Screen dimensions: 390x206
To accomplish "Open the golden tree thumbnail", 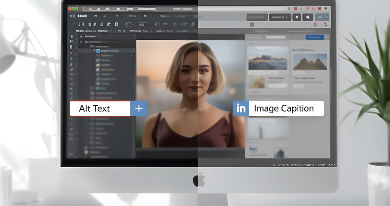I will click(256, 82).
